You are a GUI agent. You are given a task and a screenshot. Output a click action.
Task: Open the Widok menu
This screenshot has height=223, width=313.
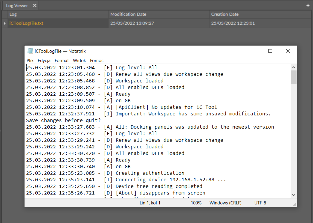[x=79, y=60]
